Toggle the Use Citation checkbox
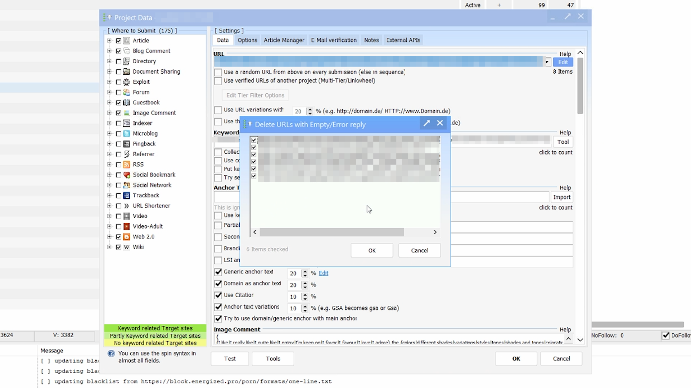The image size is (691, 388). click(218, 295)
